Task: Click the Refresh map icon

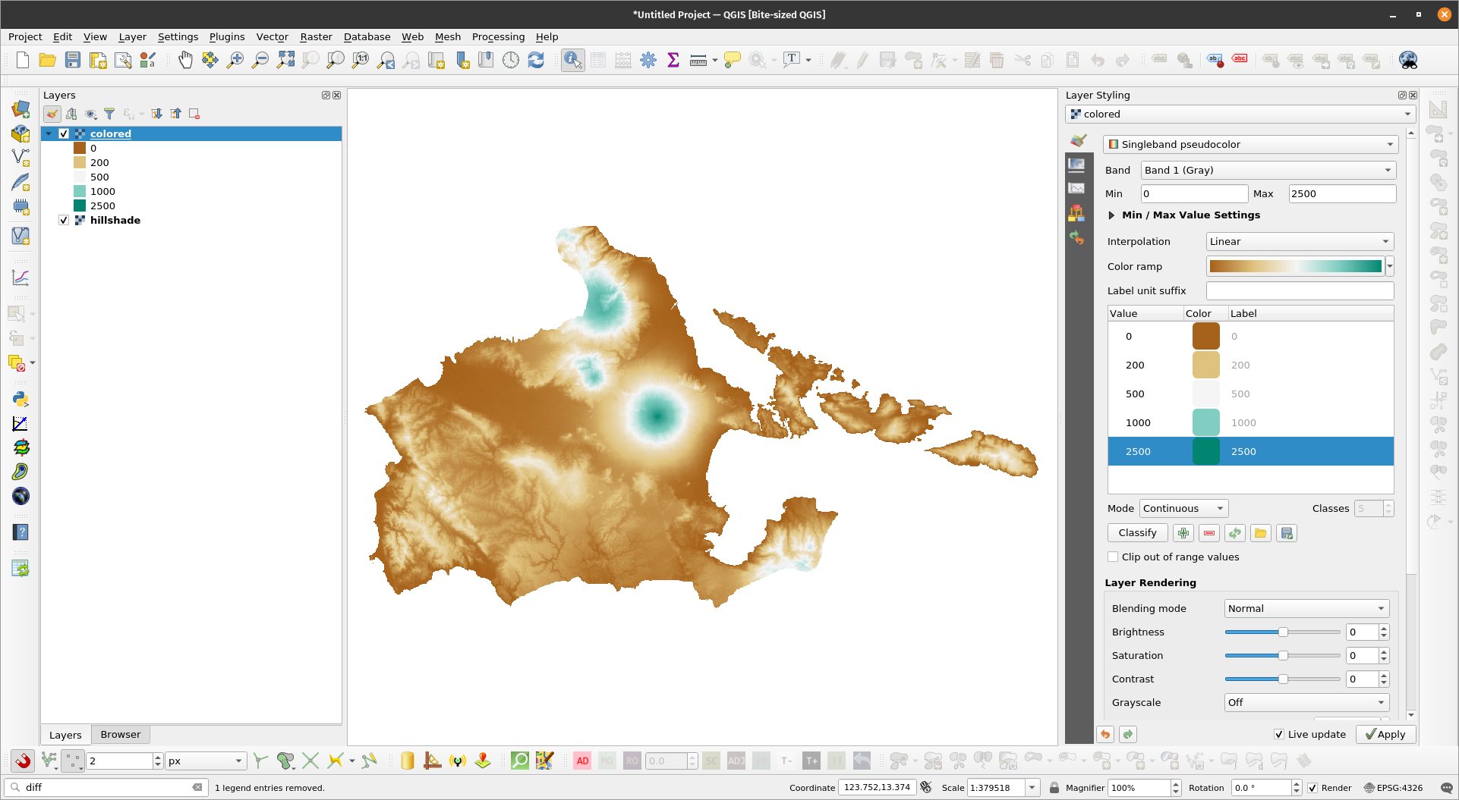Action: (536, 60)
